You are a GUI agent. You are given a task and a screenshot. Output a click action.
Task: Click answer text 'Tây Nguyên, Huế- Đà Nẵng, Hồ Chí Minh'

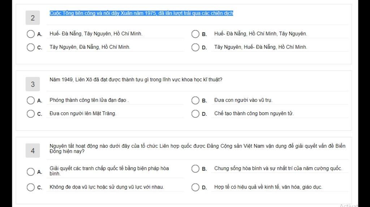[x=261, y=47]
